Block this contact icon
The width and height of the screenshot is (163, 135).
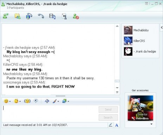[76, 16]
